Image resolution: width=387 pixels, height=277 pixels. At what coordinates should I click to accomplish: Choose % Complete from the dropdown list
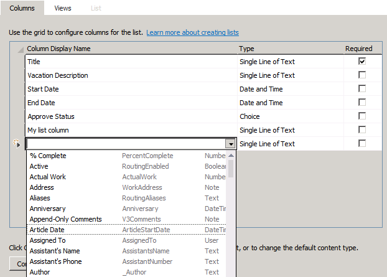click(x=48, y=156)
